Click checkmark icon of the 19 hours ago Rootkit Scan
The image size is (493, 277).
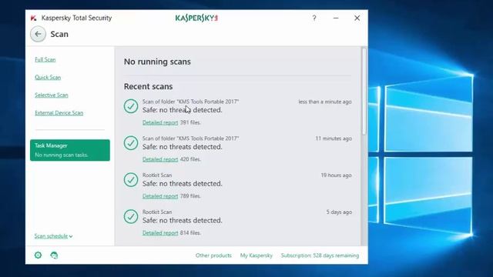point(131,179)
